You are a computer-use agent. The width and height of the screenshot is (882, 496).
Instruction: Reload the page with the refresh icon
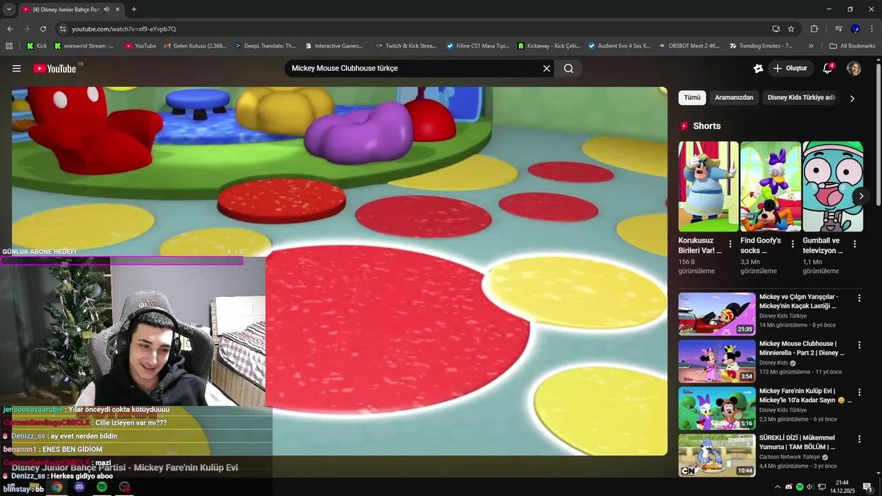point(43,29)
